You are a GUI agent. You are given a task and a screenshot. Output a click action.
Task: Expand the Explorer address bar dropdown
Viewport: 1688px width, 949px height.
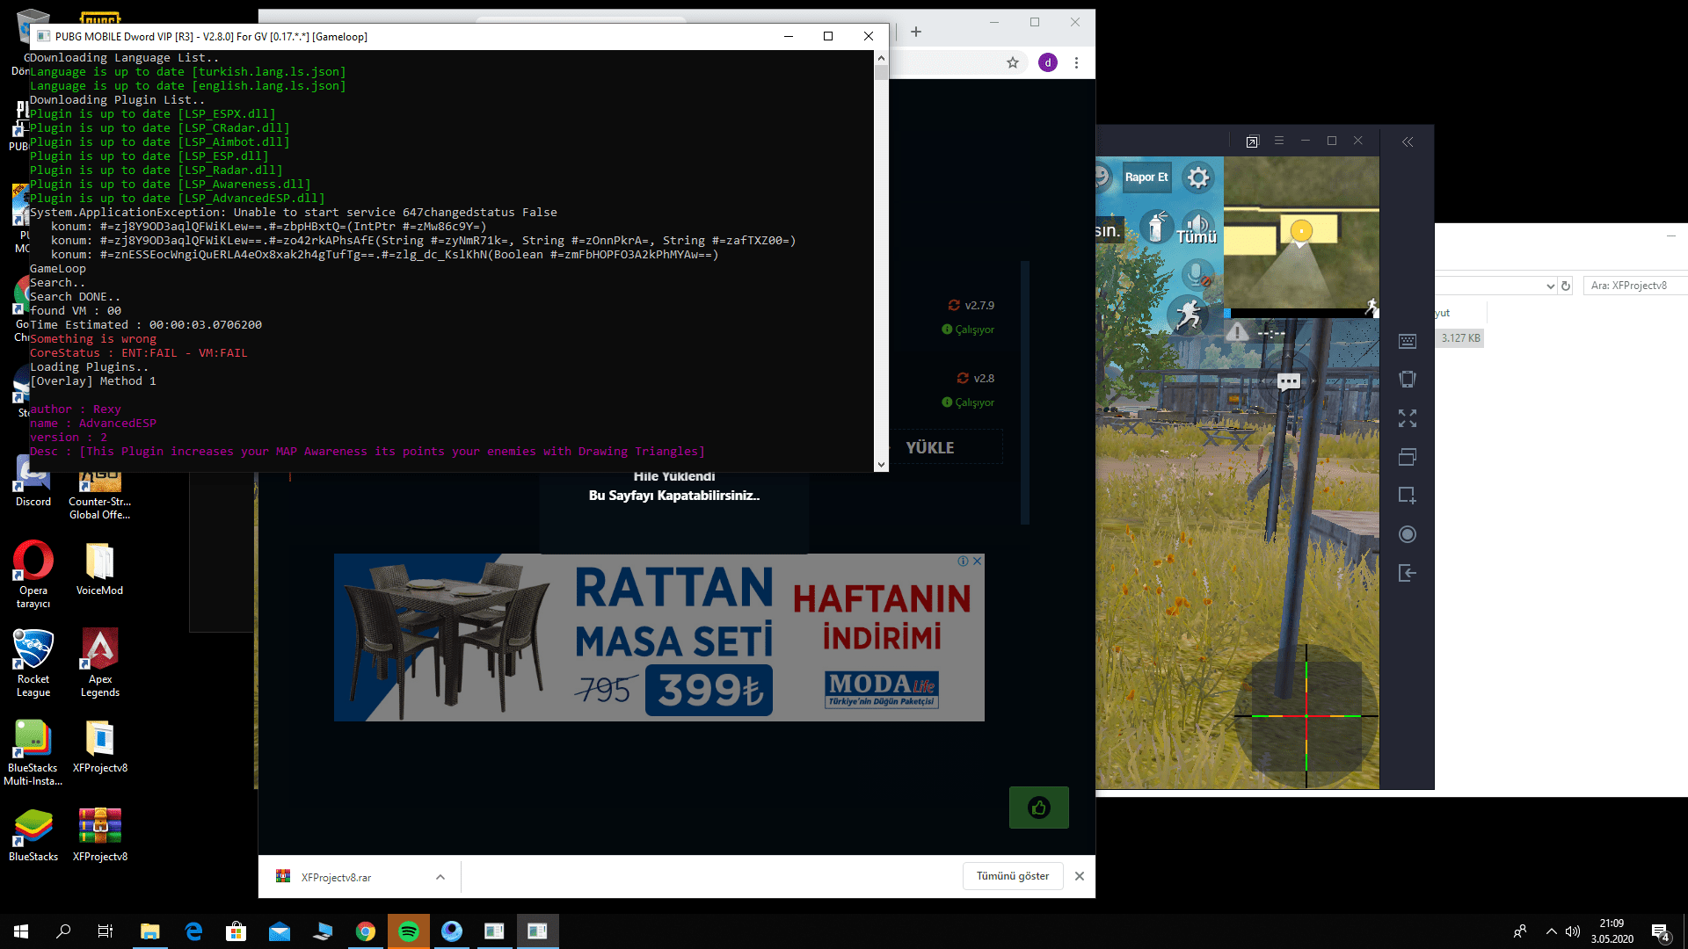[1550, 286]
